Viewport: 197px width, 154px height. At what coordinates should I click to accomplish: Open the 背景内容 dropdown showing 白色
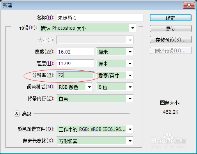click(x=95, y=98)
